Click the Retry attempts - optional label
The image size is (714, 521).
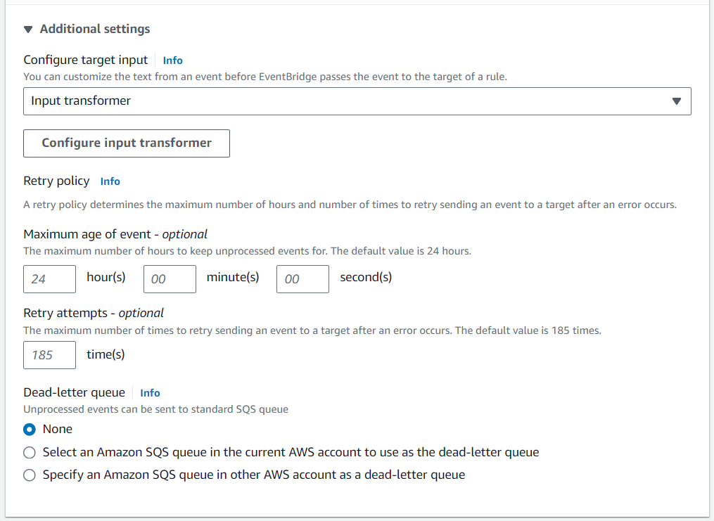94,313
